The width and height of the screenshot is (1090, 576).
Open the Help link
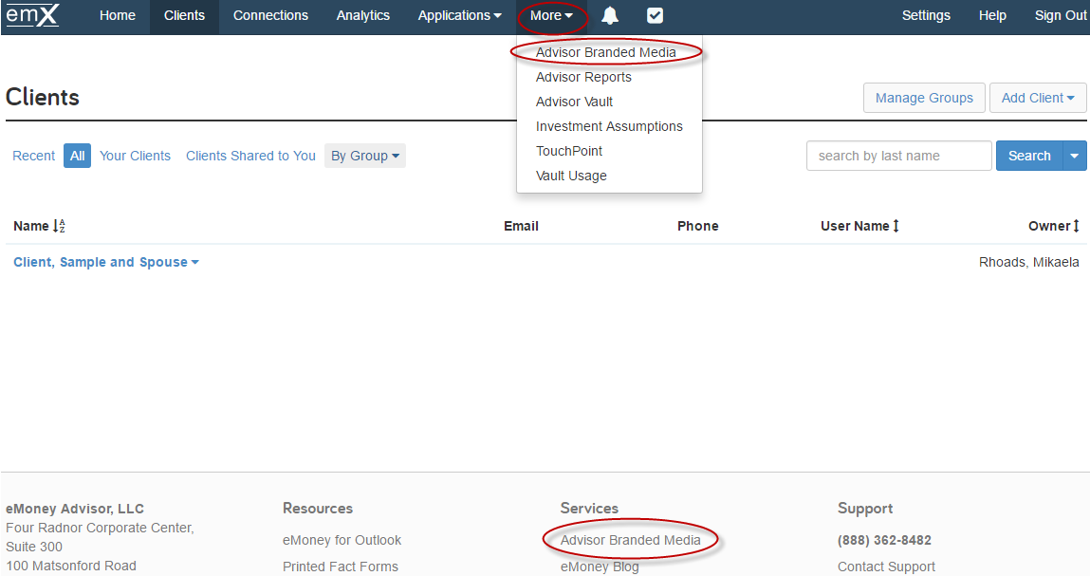tap(992, 15)
